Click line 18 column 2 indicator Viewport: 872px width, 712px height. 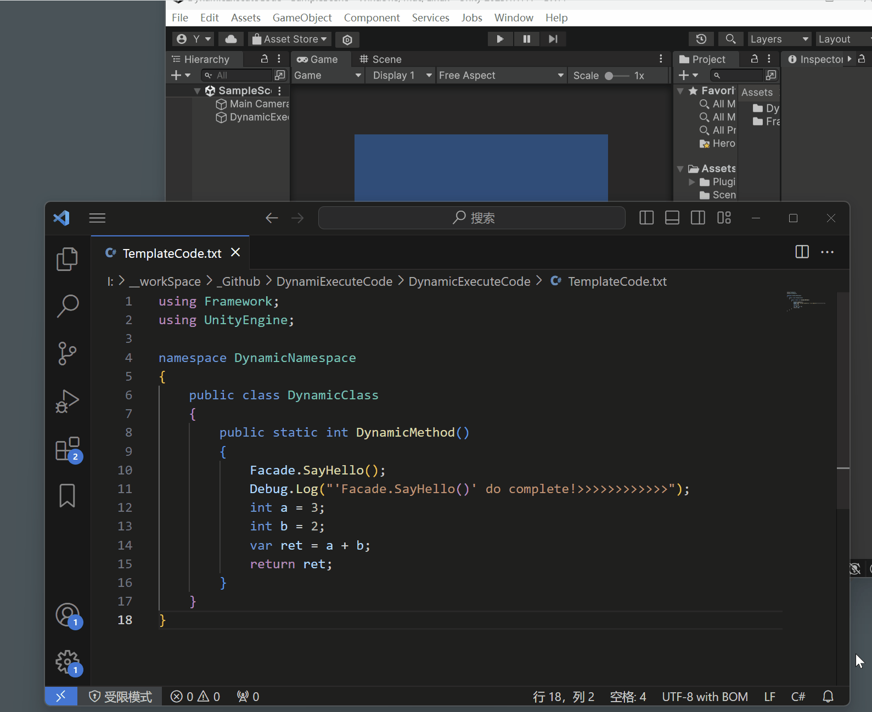(564, 697)
